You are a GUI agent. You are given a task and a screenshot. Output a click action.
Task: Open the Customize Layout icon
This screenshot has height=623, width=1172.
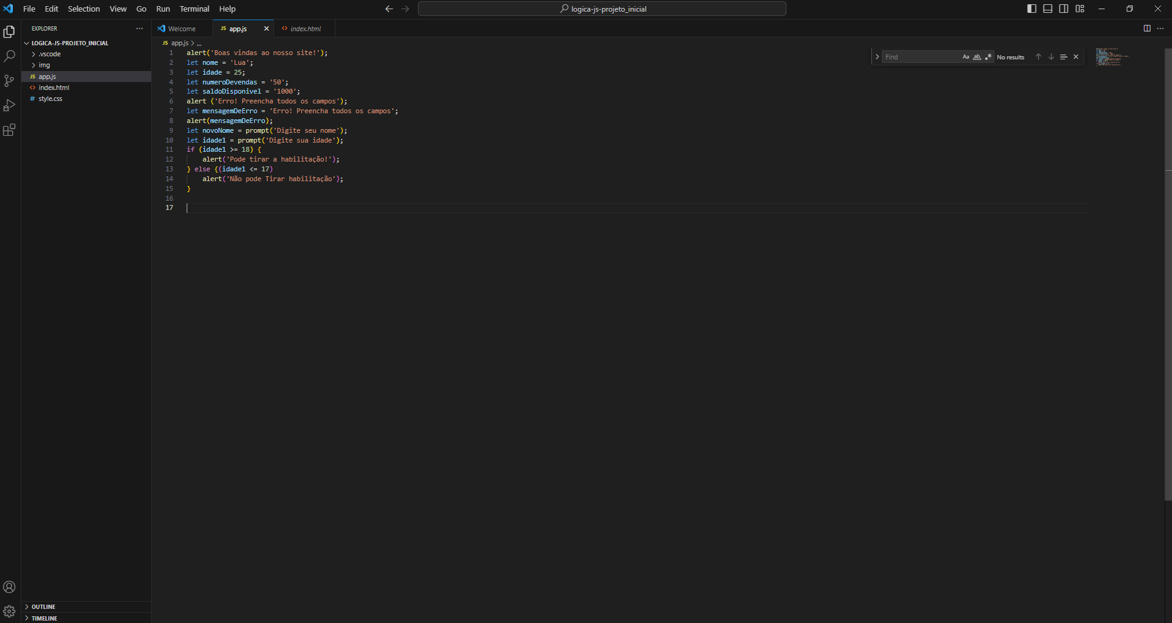point(1080,9)
